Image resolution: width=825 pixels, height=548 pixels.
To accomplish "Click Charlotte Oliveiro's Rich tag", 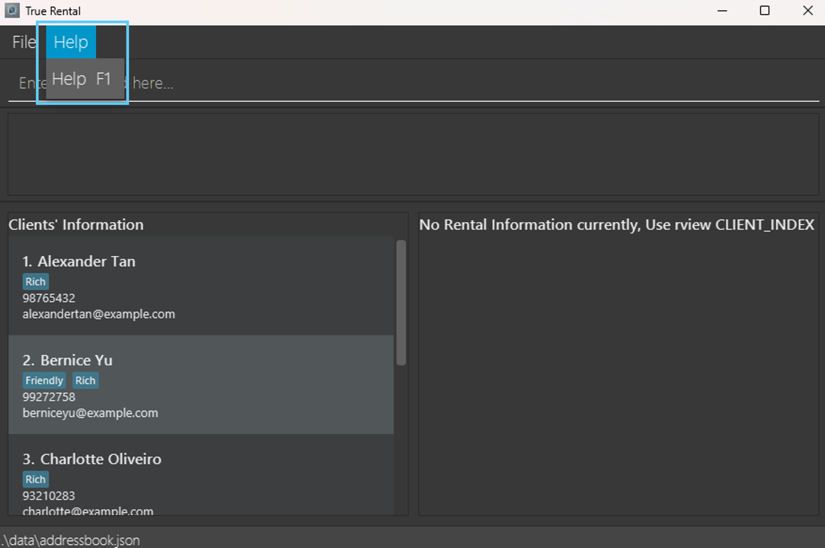I will pos(36,480).
